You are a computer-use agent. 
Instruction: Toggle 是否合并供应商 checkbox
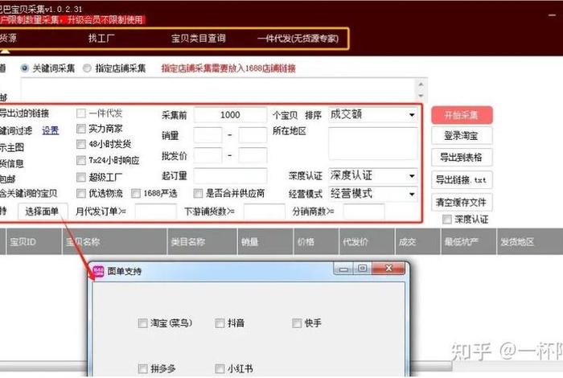tap(198, 194)
